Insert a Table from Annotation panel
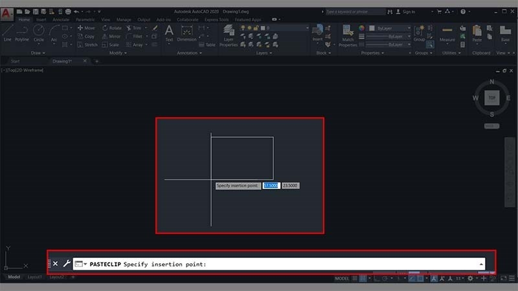 pos(207,45)
